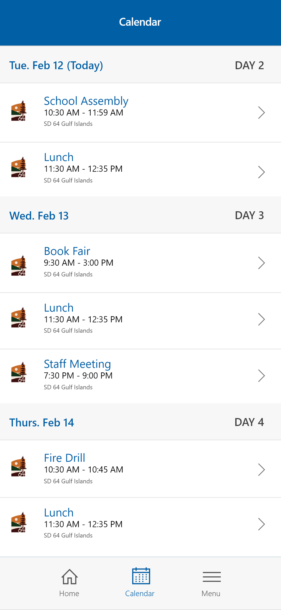Open the School Assembly event title
Screen dimensions: 281x610
pos(86,101)
